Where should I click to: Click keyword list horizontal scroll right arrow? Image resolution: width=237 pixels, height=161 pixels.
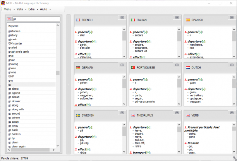coord(53,150)
